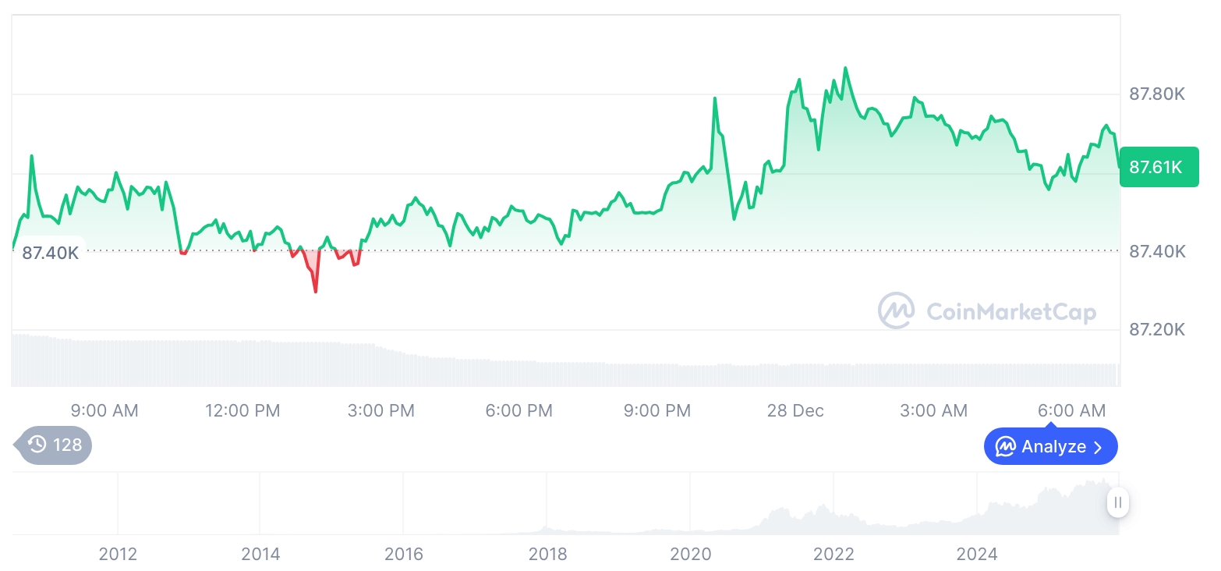Image resolution: width=1221 pixels, height=571 pixels.
Task: Click the green 87.61K current price tag
Action: click(x=1158, y=167)
